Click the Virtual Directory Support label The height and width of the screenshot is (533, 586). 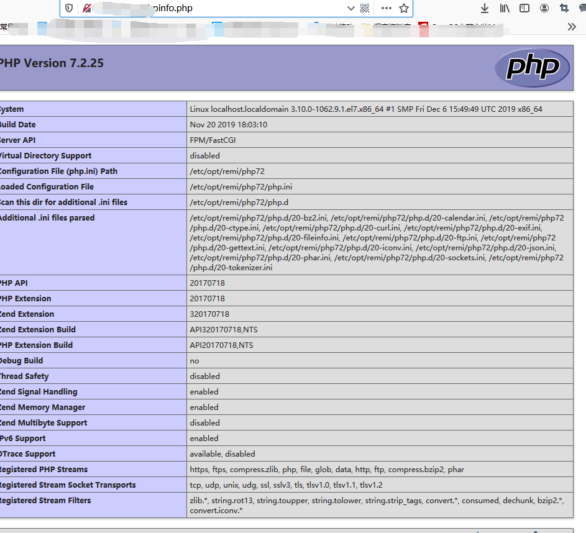45,156
